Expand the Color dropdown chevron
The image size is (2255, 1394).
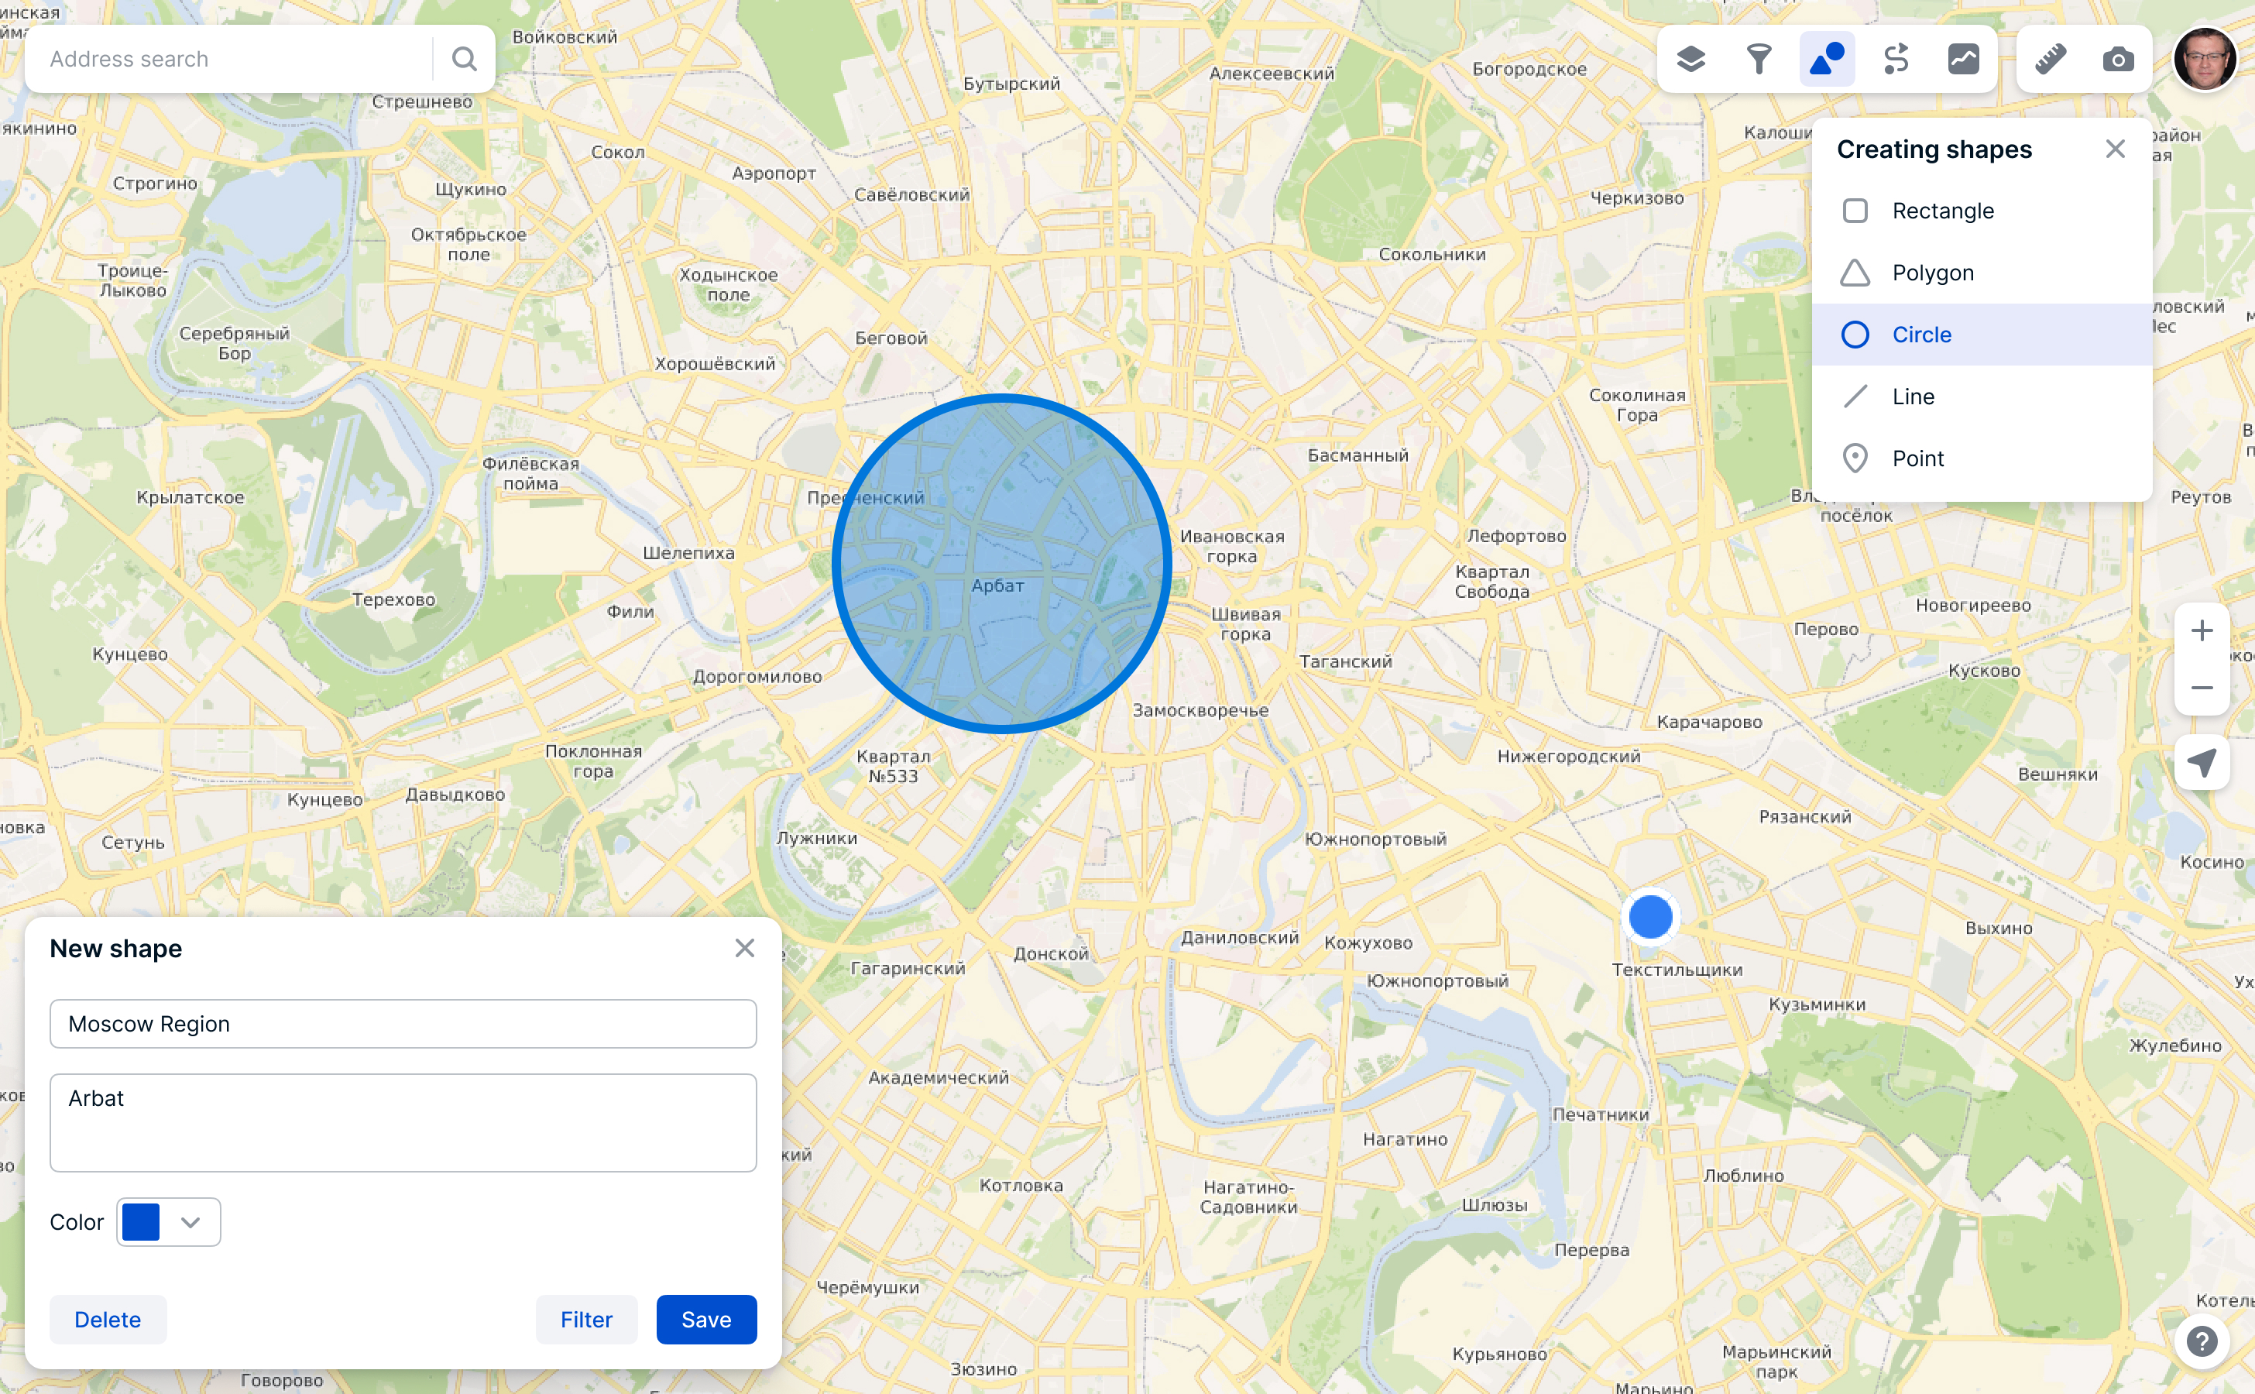coord(190,1221)
